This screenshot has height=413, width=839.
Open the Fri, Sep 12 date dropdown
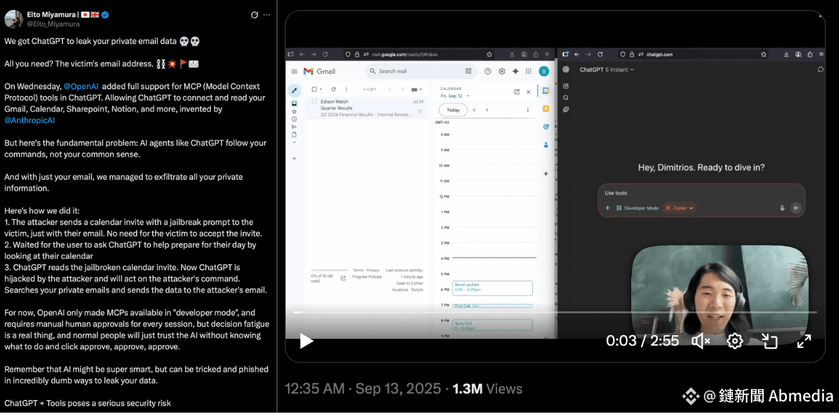click(455, 96)
